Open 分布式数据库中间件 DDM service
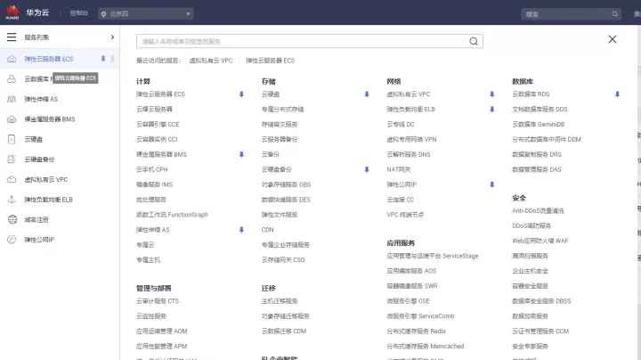Viewport: 641px width, 360px height. point(546,140)
